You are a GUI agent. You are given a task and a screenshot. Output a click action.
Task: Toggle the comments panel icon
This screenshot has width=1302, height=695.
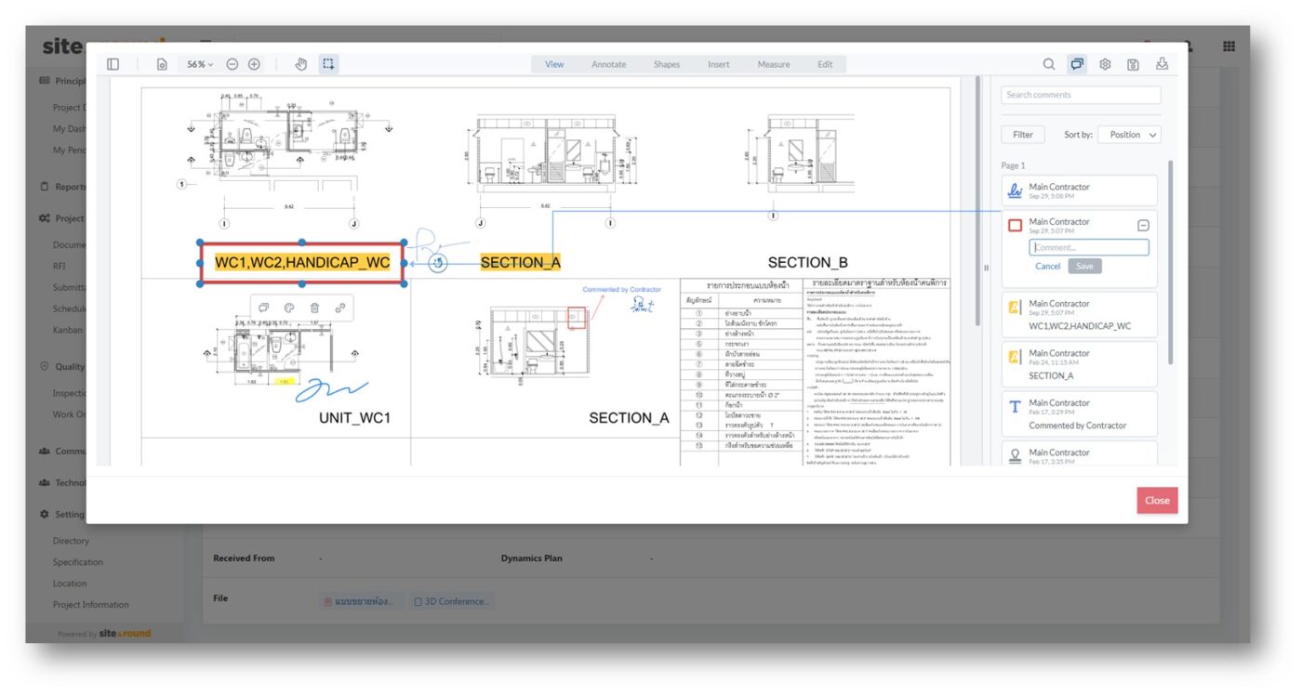pyautogui.click(x=1077, y=64)
